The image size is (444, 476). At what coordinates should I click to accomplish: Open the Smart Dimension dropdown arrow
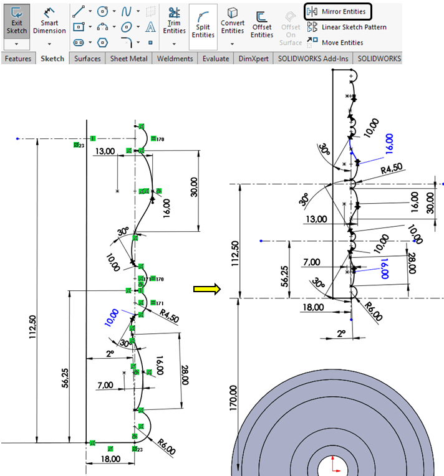pos(49,44)
